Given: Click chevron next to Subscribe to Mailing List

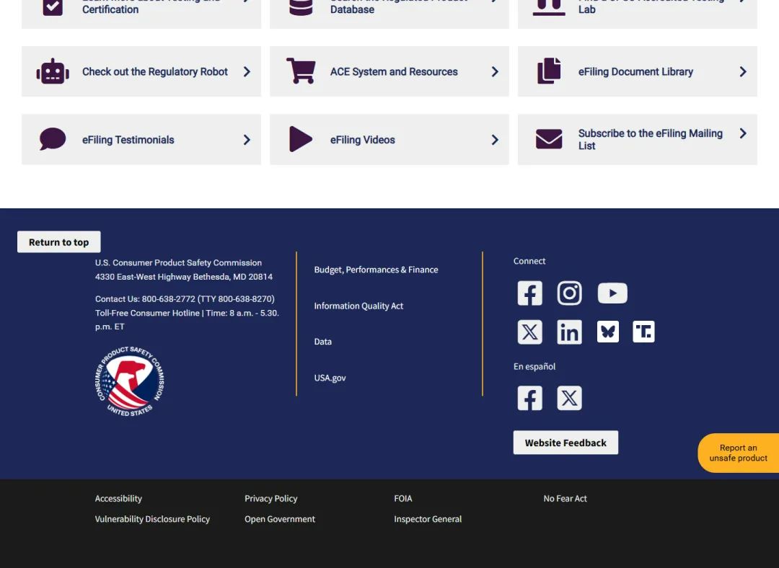Looking at the screenshot, I should coord(743,133).
